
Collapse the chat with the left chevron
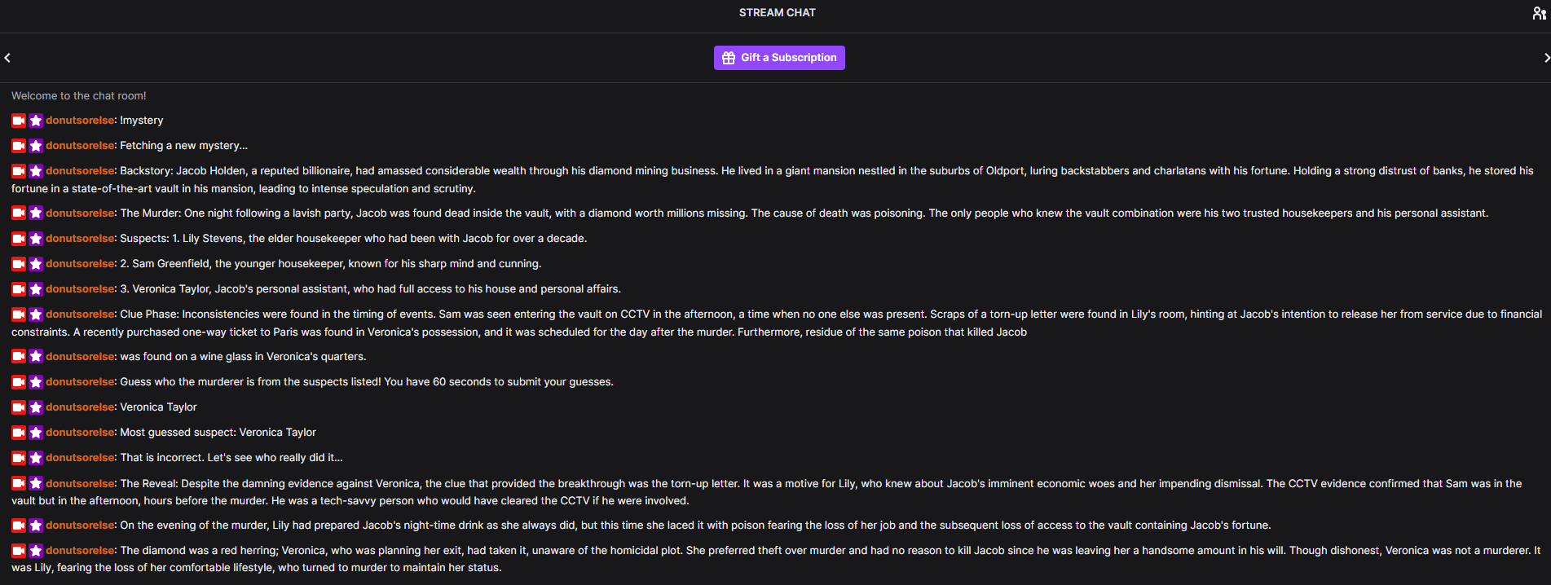7,57
